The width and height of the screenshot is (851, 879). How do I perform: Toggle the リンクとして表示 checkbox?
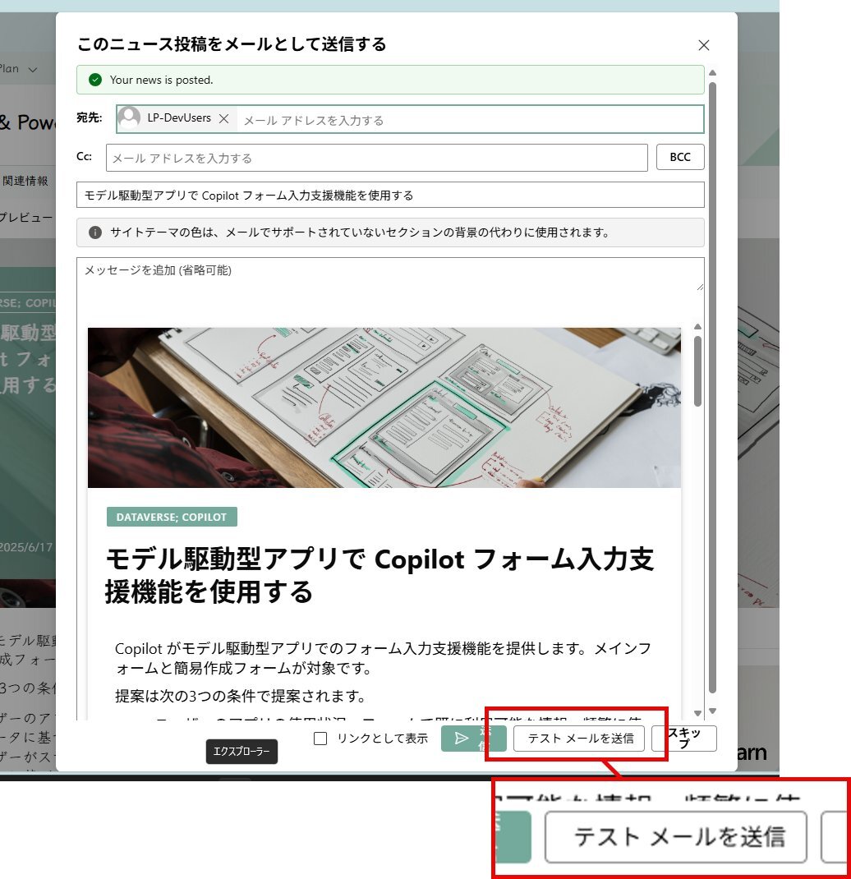click(320, 739)
